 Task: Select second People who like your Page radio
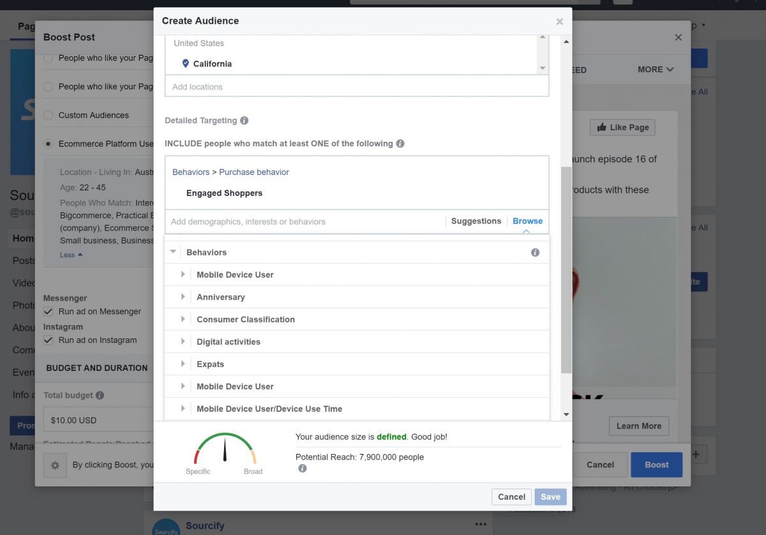[x=48, y=87]
